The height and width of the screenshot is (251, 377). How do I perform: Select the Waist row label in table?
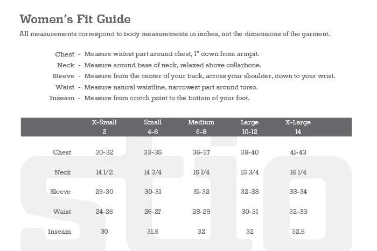tap(62, 212)
